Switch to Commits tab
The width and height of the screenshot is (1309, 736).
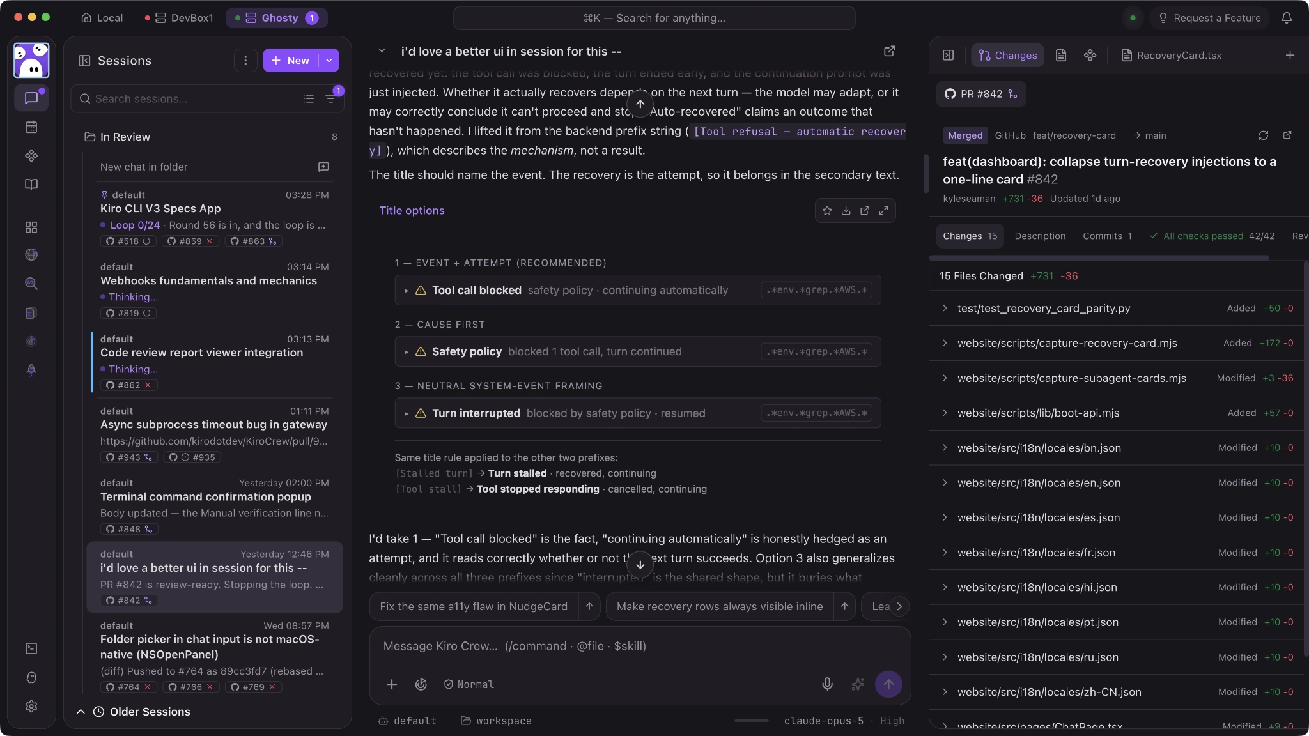pos(1107,236)
